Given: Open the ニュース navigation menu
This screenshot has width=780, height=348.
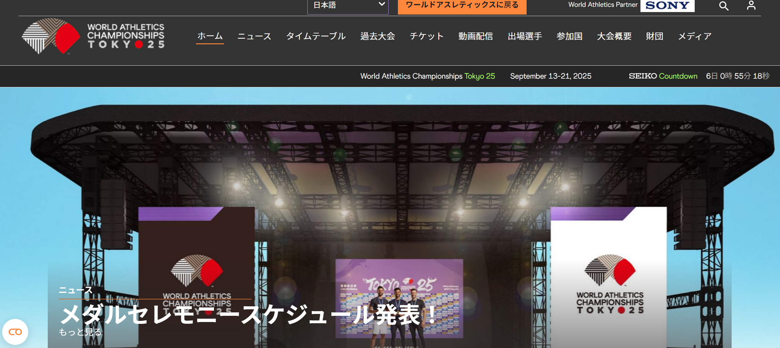Looking at the screenshot, I should (x=254, y=36).
